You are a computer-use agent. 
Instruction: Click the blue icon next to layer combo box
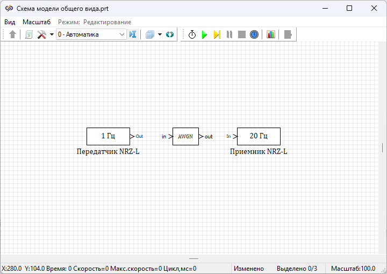tap(133, 34)
